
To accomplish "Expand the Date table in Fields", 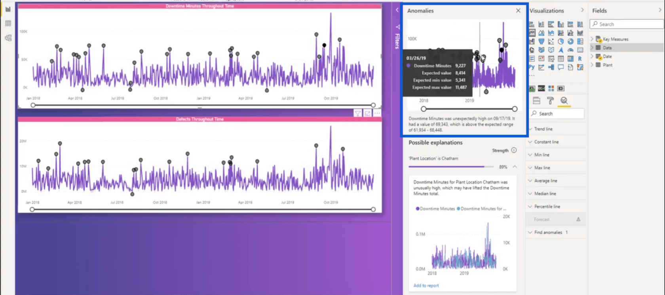I will coord(592,57).
